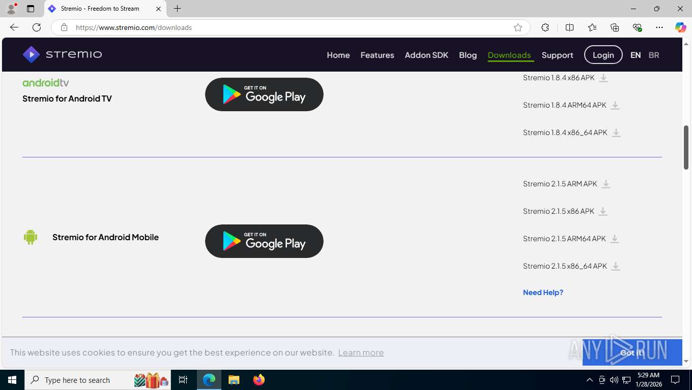The height and width of the screenshot is (390, 692).
Task: Click the address bar URL
Action: coord(134,27)
